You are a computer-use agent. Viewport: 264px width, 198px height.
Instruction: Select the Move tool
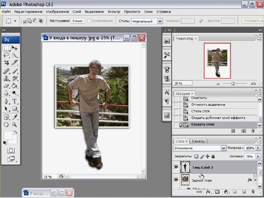(x=15, y=48)
